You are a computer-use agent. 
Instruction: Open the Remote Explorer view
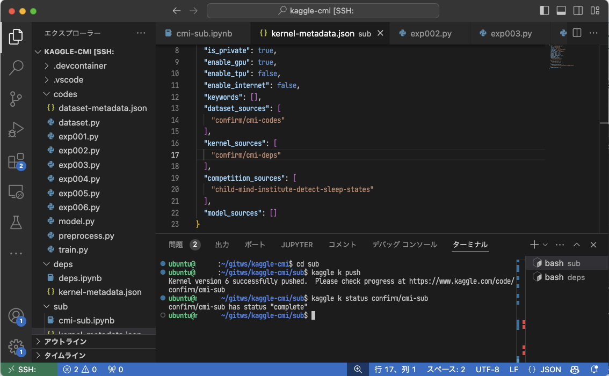(x=16, y=191)
